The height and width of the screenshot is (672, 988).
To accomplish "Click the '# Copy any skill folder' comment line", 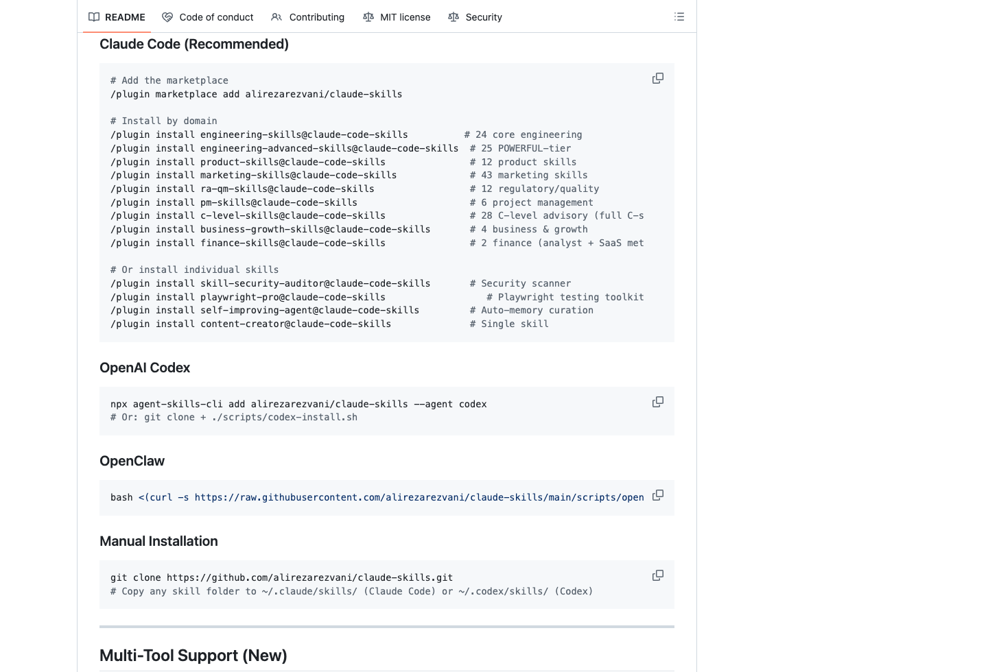I will pyautogui.click(x=352, y=591).
